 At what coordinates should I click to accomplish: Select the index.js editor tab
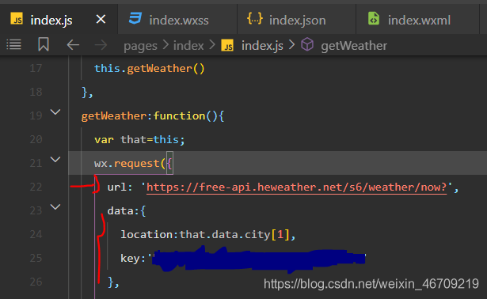[59, 20]
